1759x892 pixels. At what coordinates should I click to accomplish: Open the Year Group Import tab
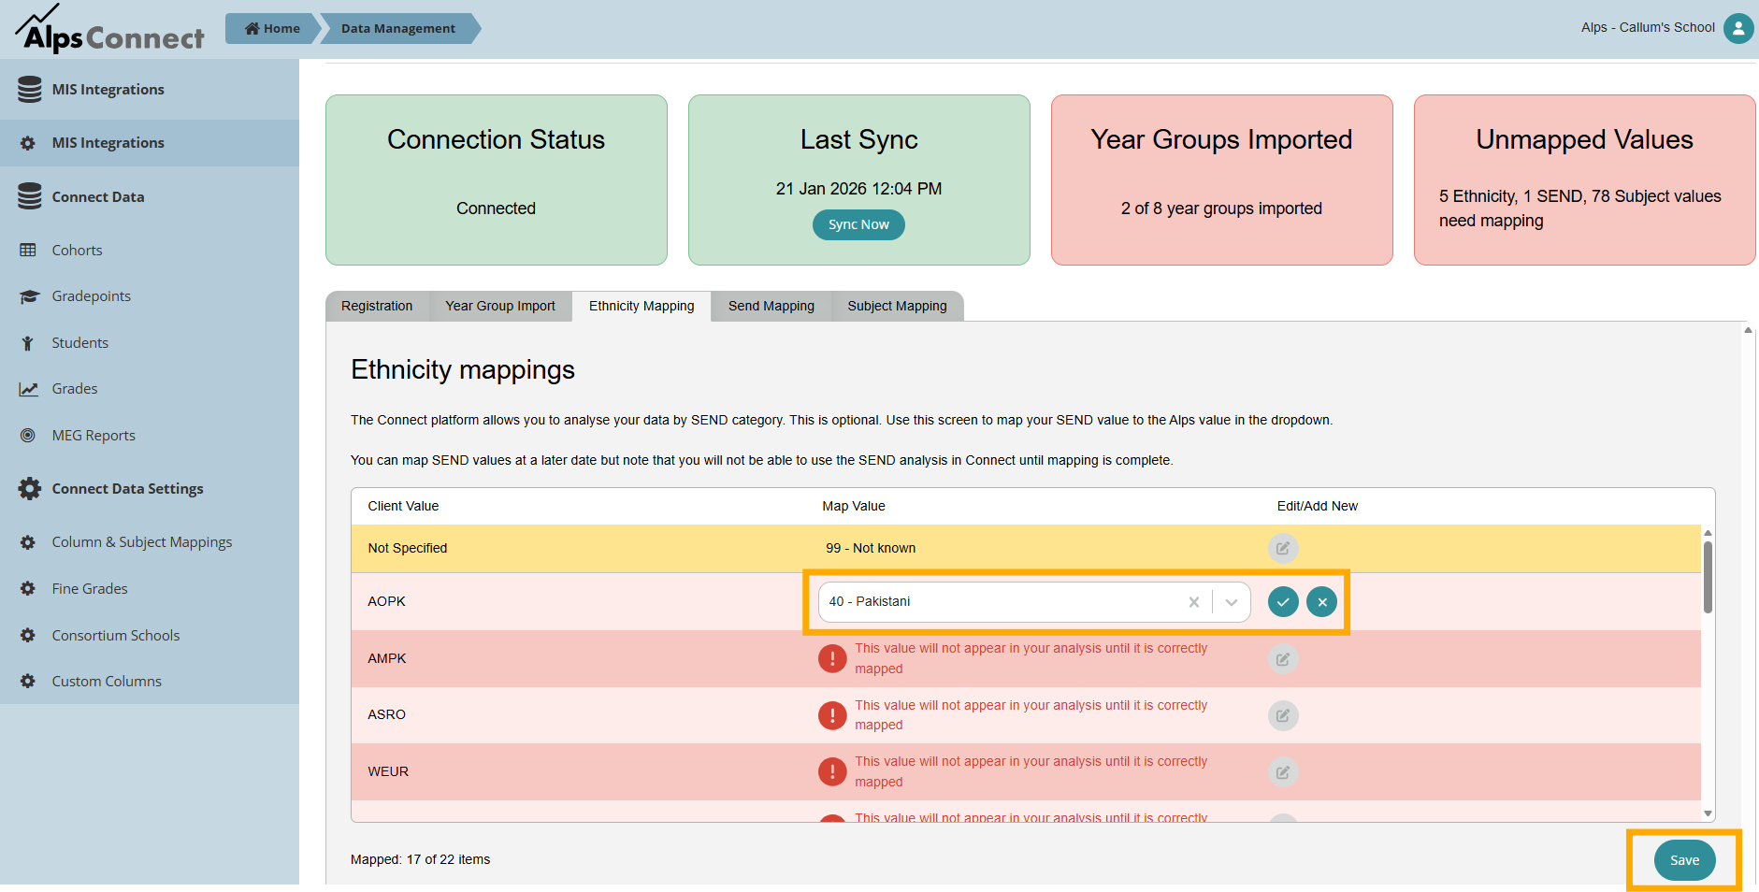click(500, 306)
